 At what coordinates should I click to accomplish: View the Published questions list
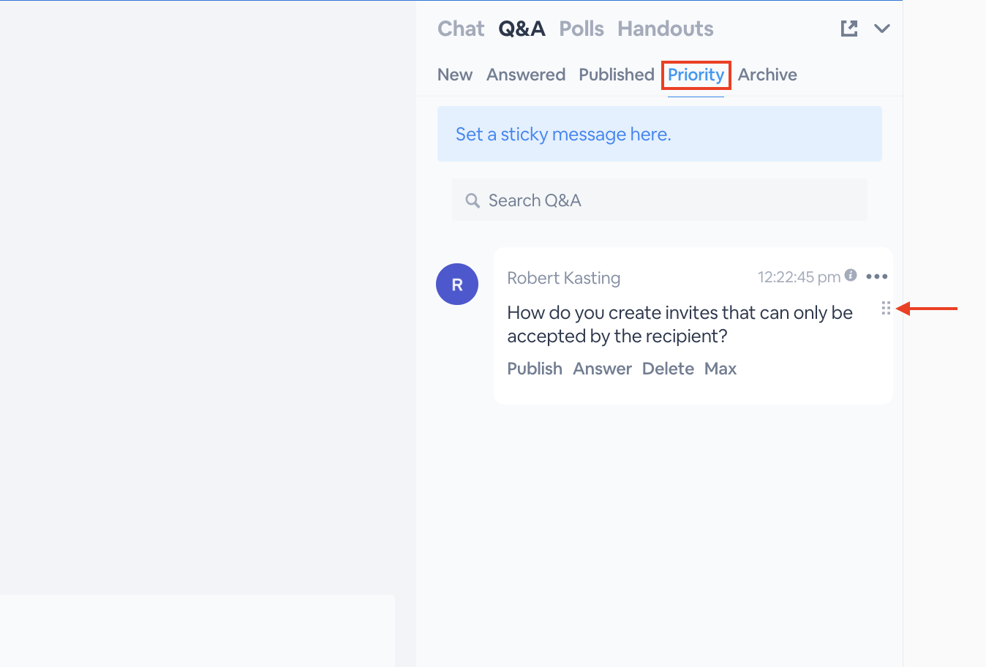click(617, 75)
